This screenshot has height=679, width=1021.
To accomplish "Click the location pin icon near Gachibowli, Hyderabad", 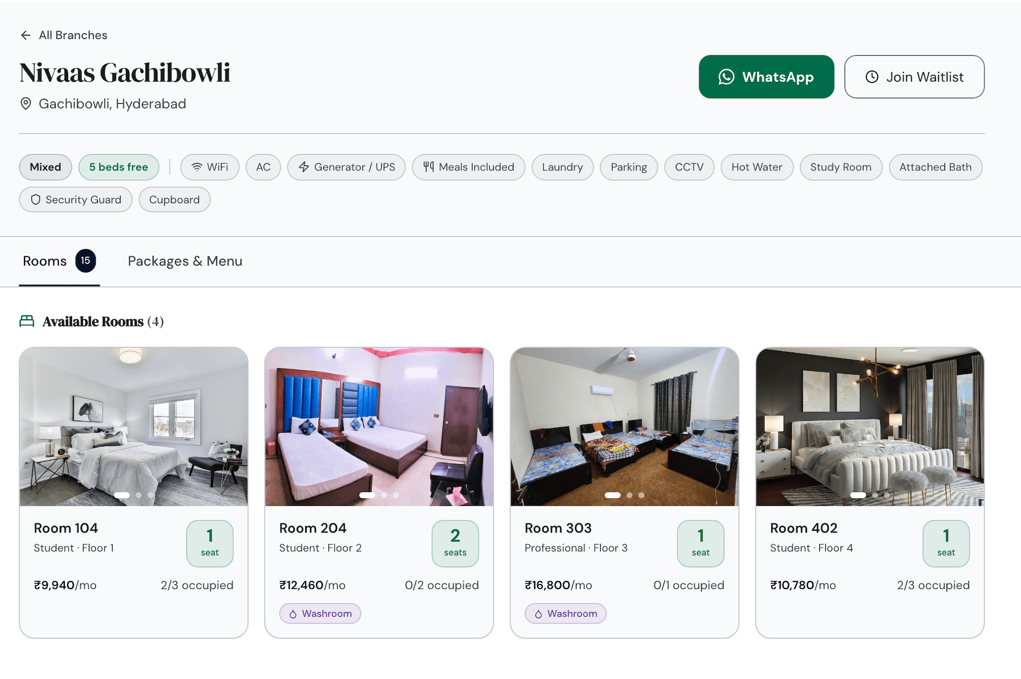I will (25, 104).
